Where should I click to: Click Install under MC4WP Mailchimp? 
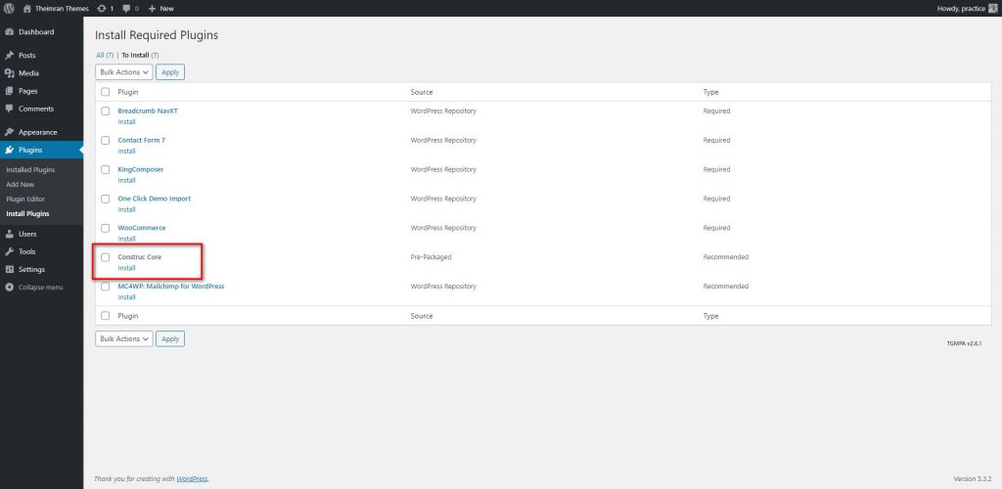click(126, 297)
